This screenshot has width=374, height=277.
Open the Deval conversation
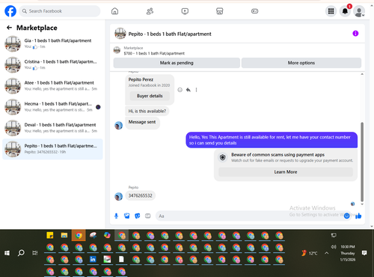52,128
